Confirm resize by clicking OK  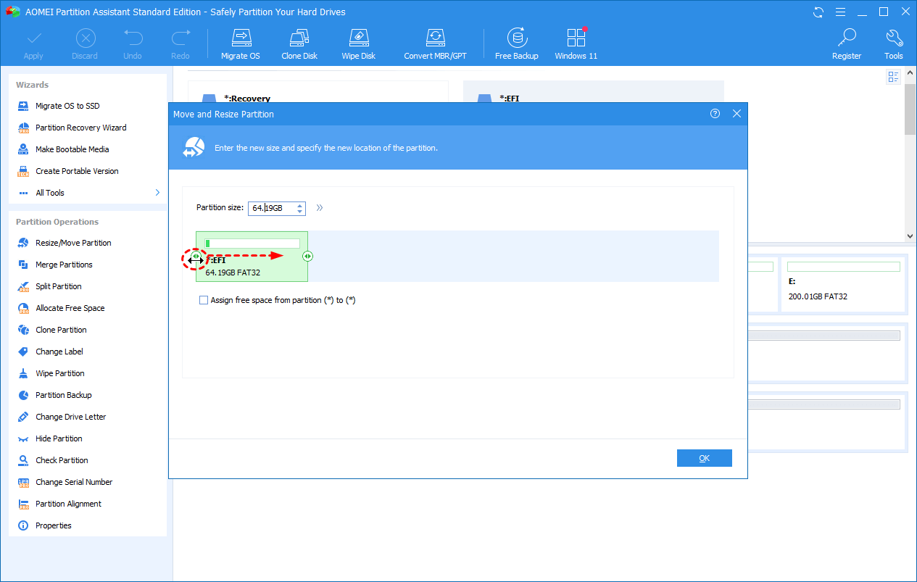tap(704, 457)
